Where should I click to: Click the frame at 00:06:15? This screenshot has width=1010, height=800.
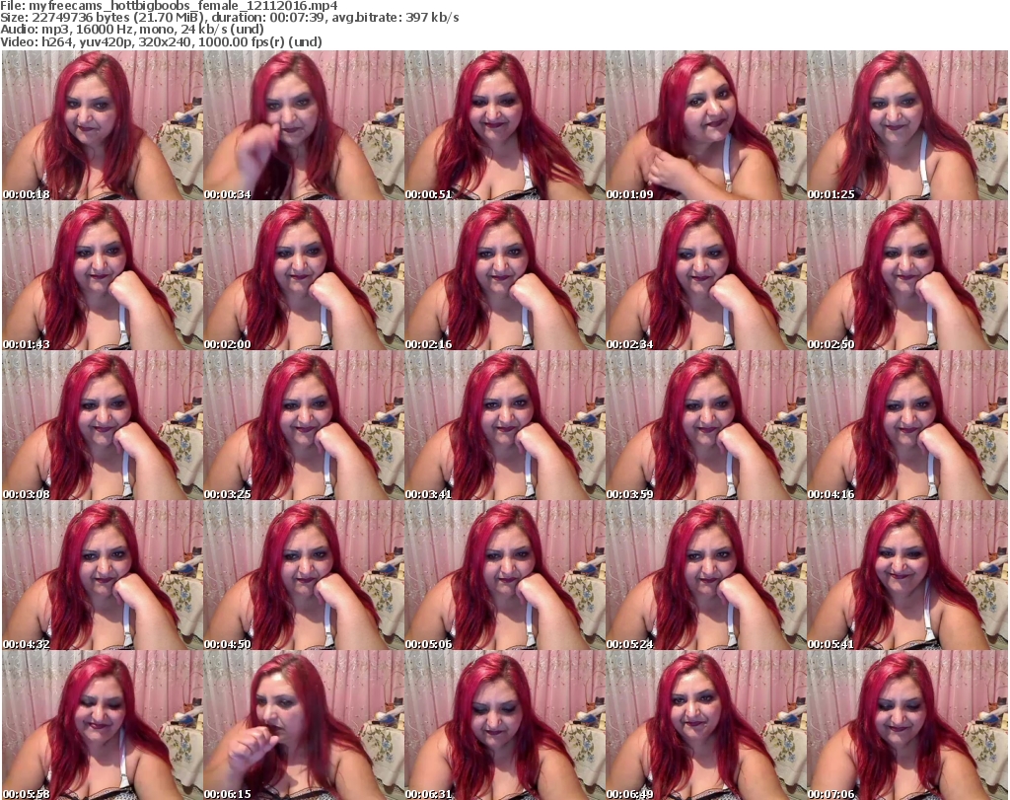[x=304, y=725]
